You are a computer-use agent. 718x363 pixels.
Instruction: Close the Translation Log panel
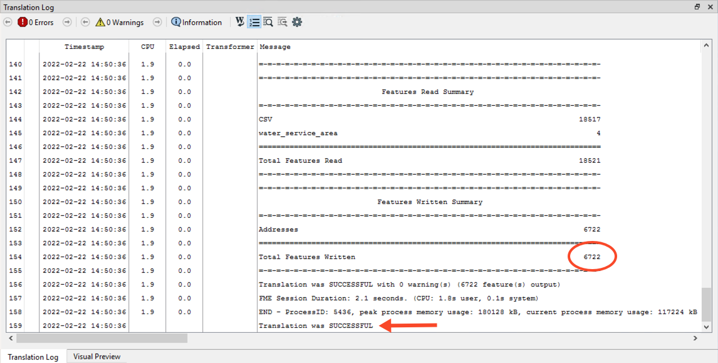point(710,7)
